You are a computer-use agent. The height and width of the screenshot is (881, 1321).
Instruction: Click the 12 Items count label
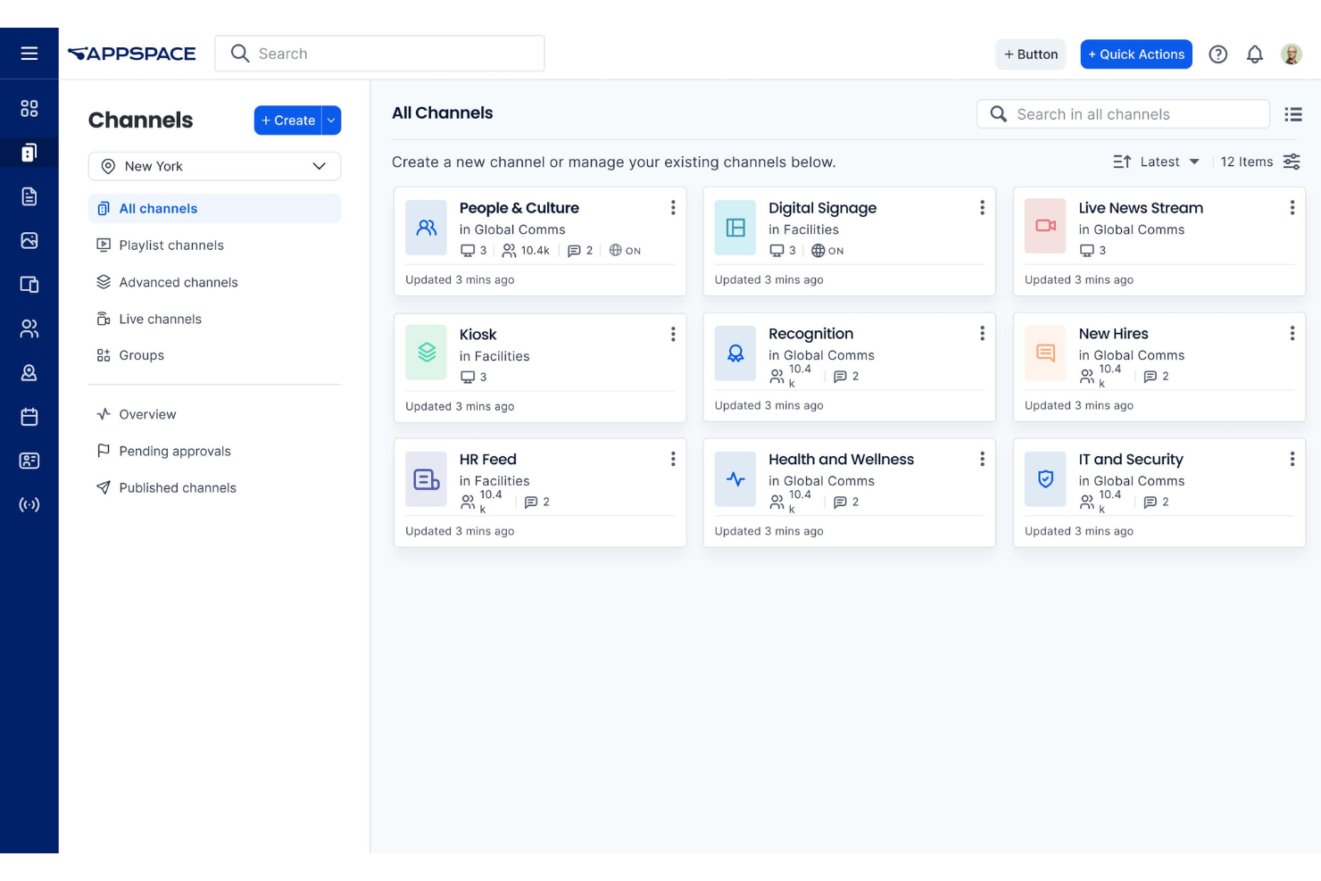pyautogui.click(x=1247, y=162)
